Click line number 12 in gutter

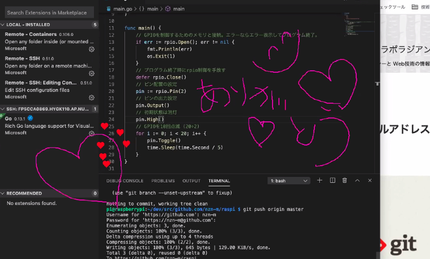click(x=111, y=35)
